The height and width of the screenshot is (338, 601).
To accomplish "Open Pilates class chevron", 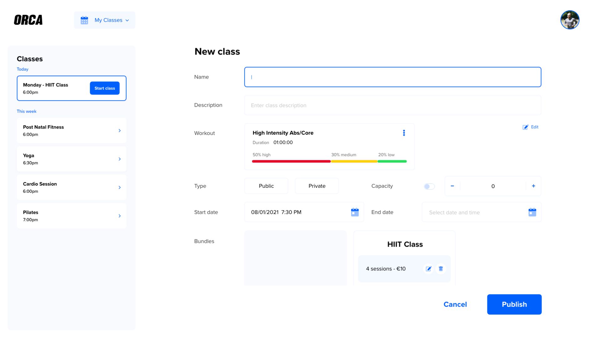I will (120, 216).
